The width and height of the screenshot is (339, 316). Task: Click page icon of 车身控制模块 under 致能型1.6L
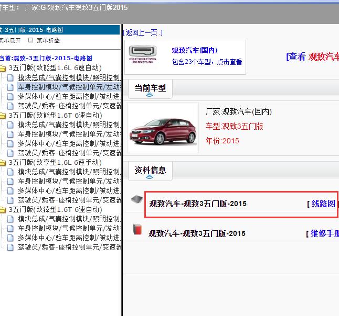pyautogui.click(x=10, y=87)
